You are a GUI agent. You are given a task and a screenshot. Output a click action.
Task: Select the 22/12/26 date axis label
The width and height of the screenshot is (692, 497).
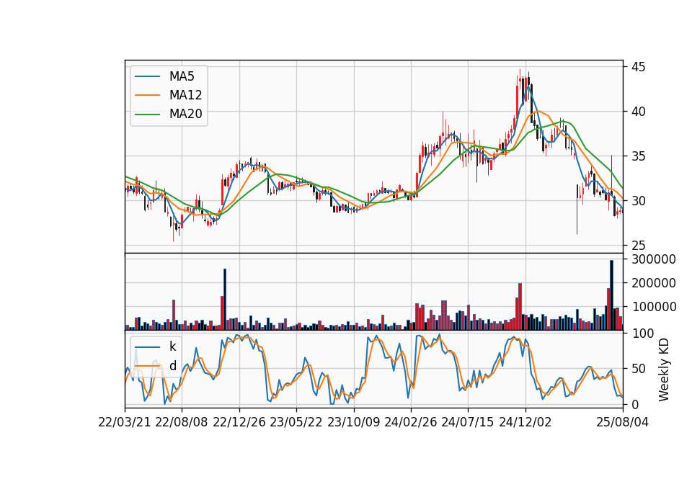click(239, 422)
